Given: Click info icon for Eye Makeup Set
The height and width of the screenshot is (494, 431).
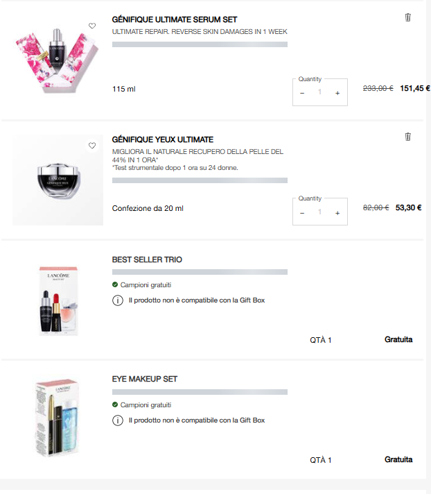Looking at the screenshot, I should [x=117, y=420].
